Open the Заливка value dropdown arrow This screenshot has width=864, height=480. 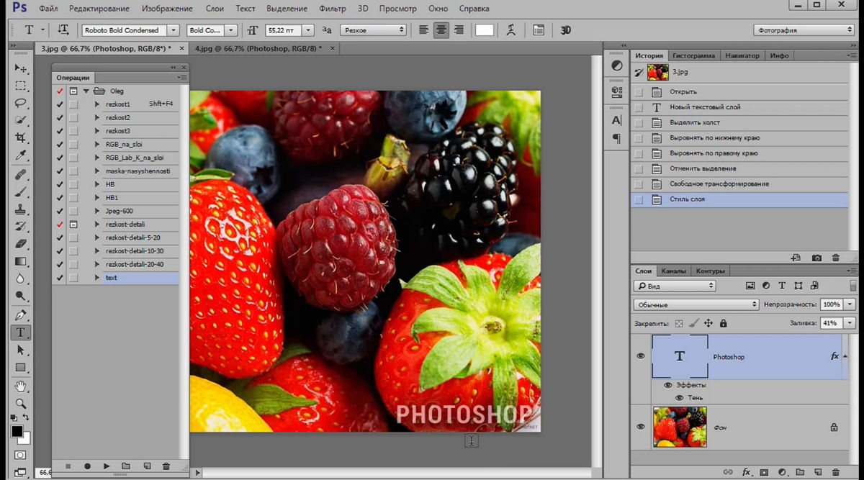pos(850,323)
